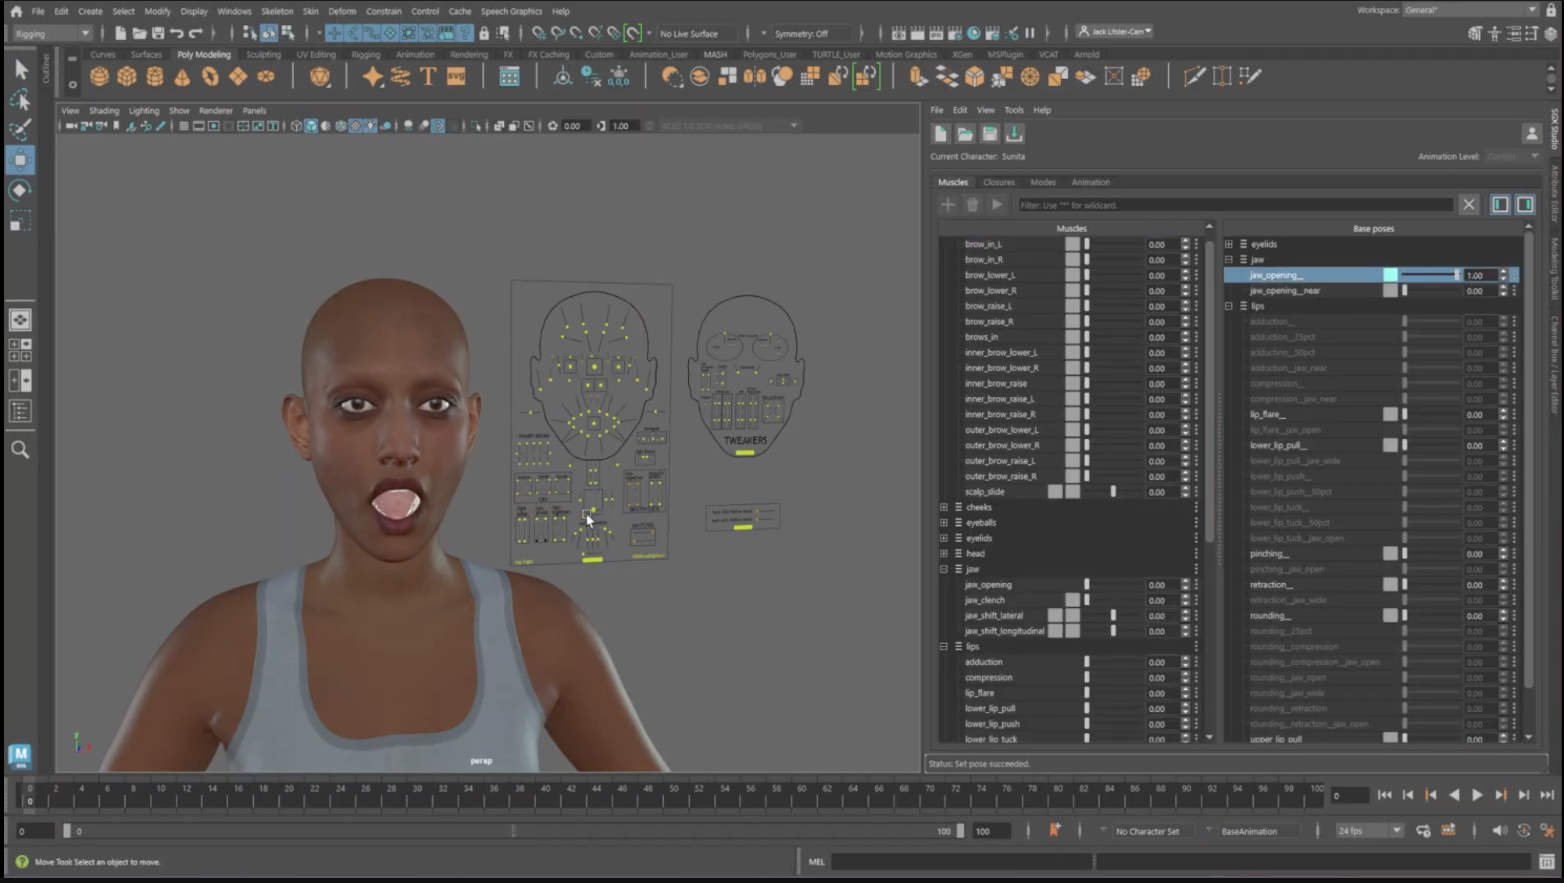Image resolution: width=1564 pixels, height=883 pixels.
Task: Click the SVG shelf tool icon
Action: 455,77
